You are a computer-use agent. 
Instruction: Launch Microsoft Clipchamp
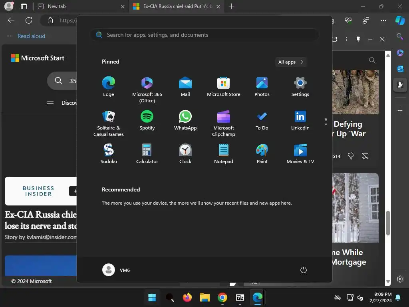pos(224,123)
